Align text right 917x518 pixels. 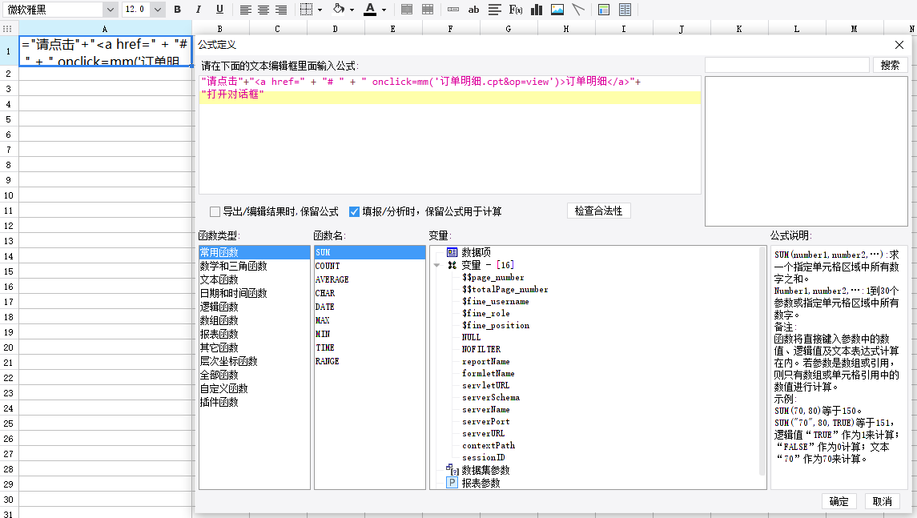tap(281, 10)
